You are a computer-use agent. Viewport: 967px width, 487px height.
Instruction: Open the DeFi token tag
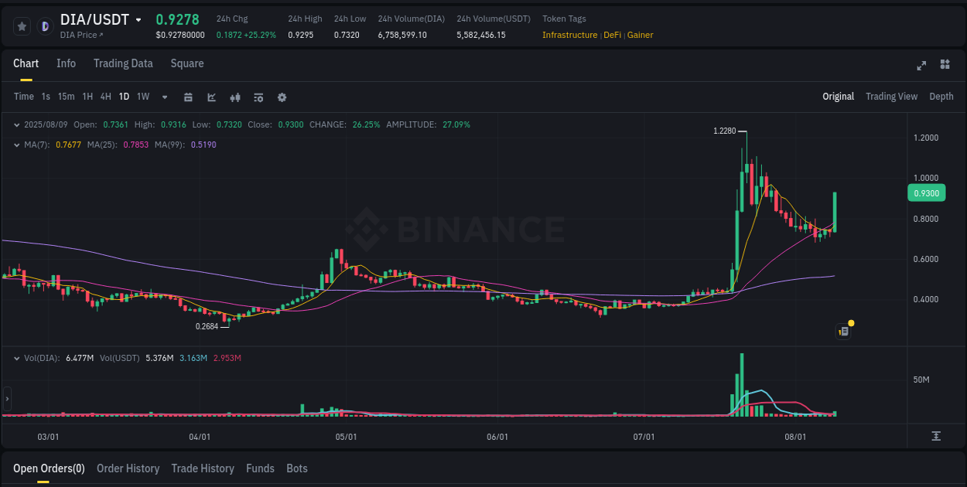click(x=611, y=35)
